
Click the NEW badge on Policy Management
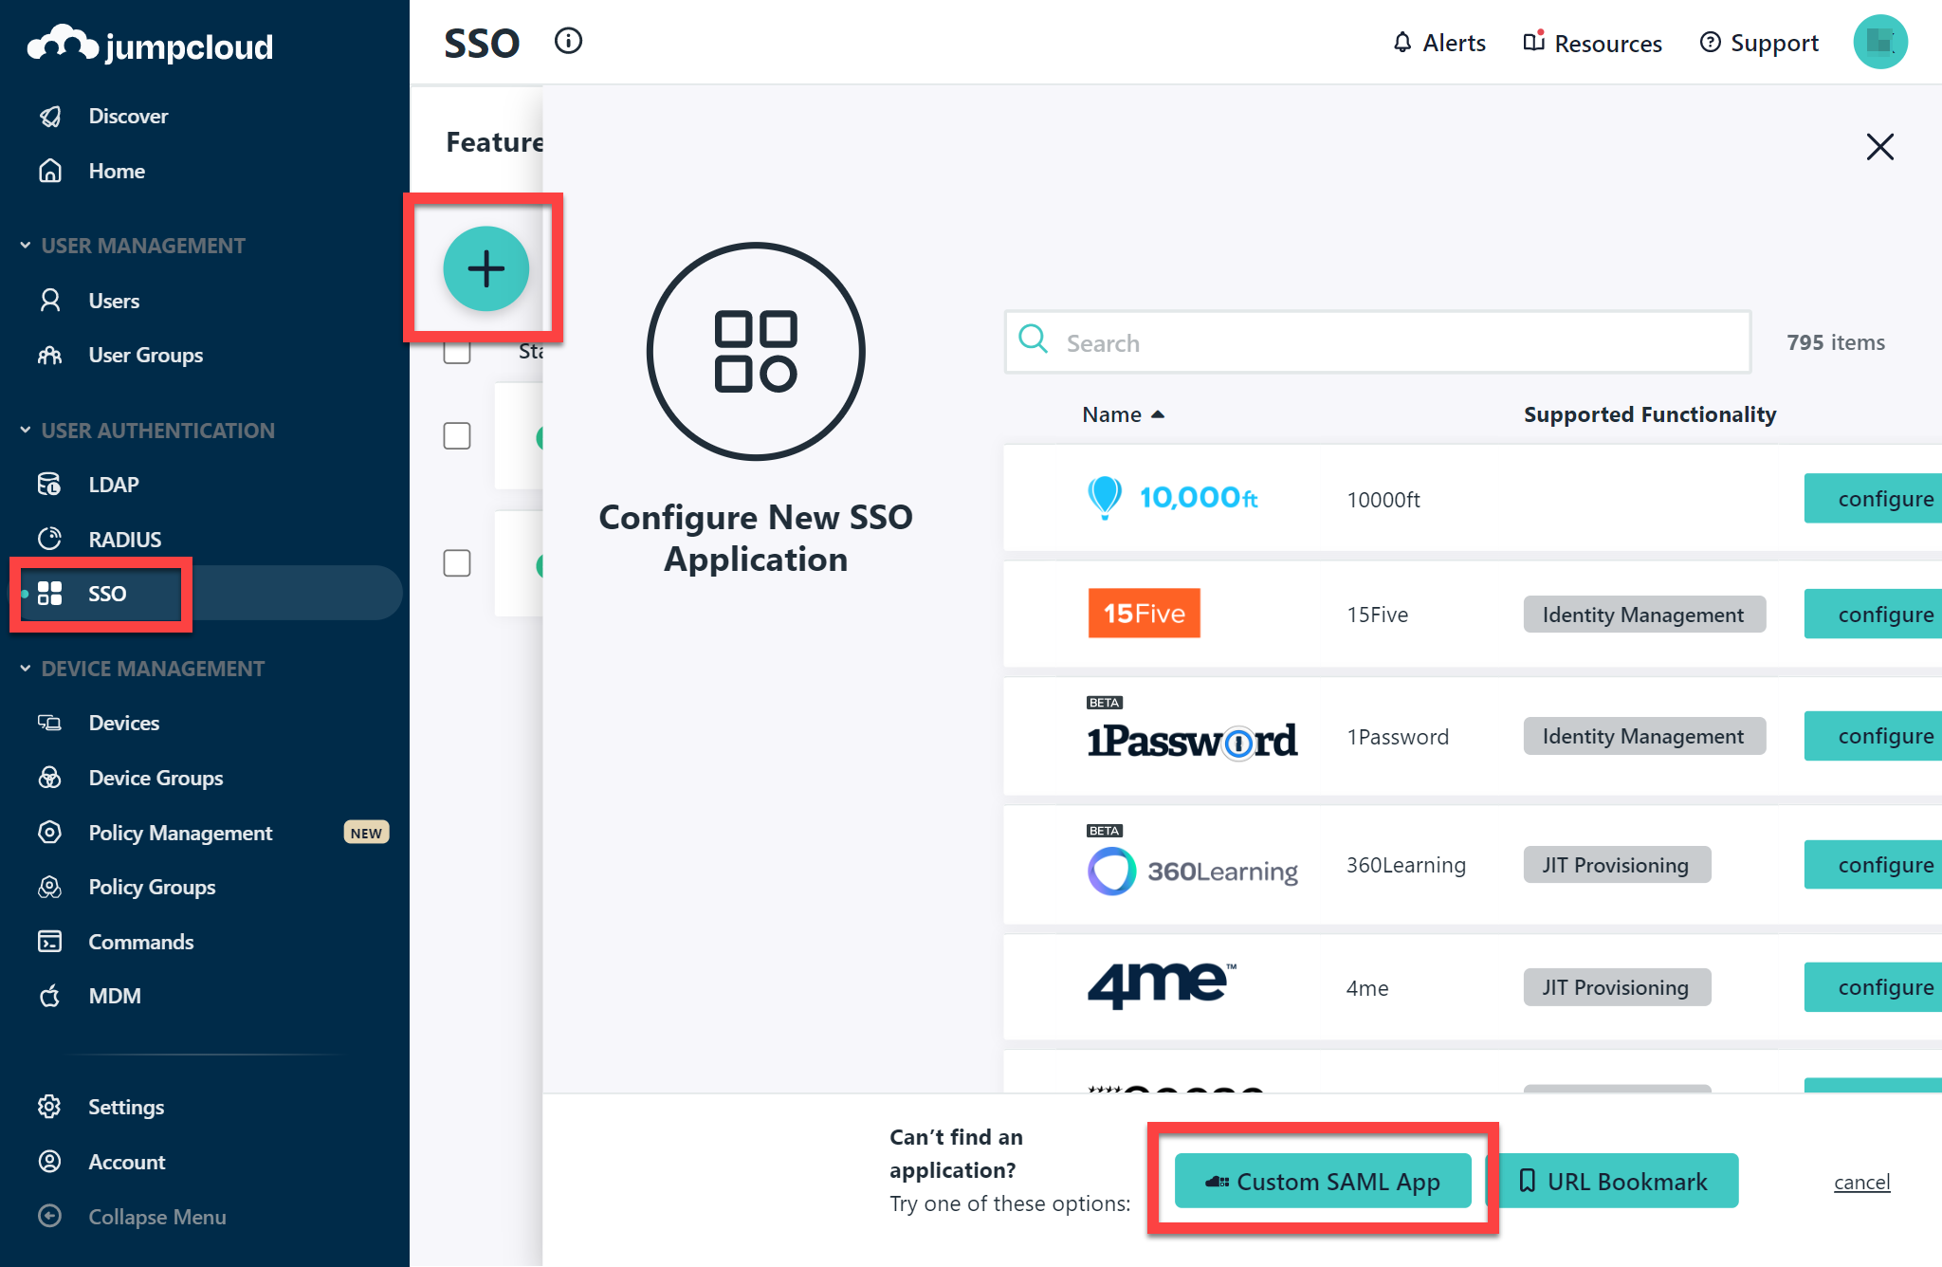(366, 833)
